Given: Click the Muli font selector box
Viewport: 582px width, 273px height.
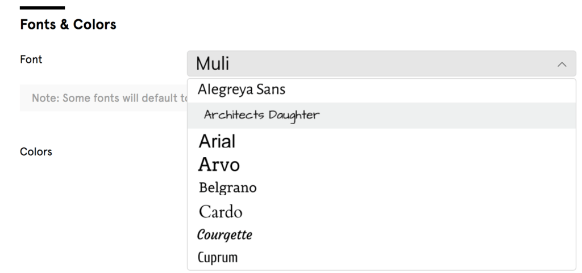Looking at the screenshot, I should [381, 63].
